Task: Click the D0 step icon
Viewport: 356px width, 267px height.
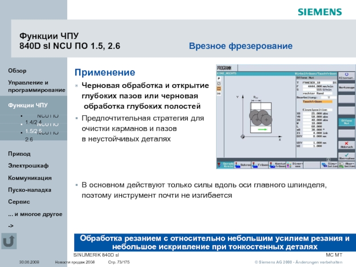Action: point(219,93)
